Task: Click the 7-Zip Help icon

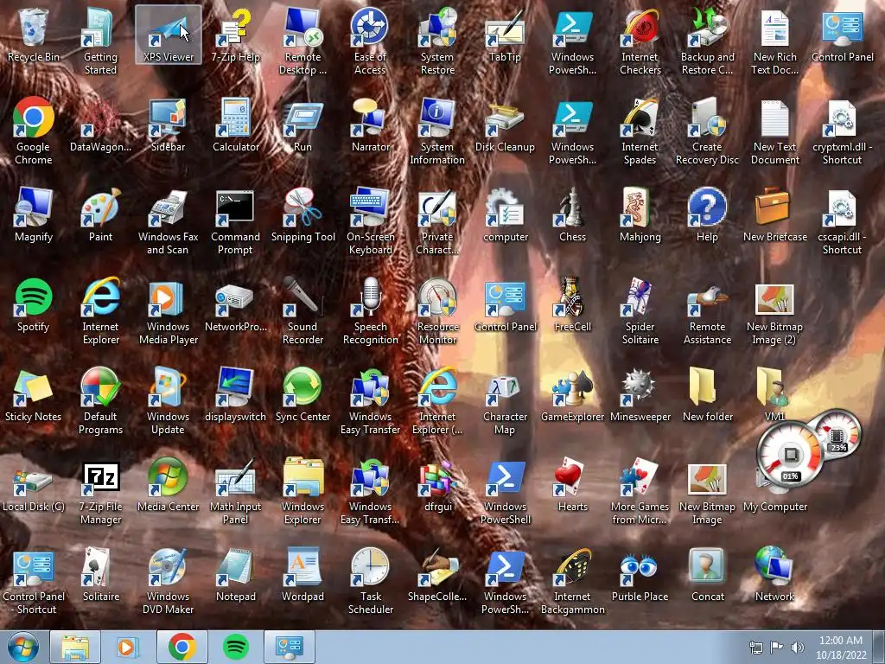Action: pyautogui.click(x=235, y=35)
